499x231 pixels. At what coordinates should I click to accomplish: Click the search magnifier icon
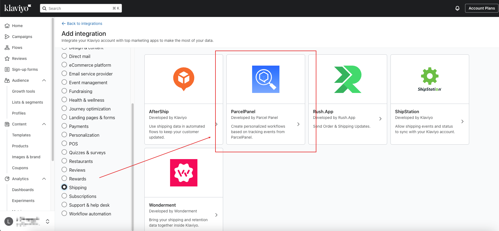[45, 8]
